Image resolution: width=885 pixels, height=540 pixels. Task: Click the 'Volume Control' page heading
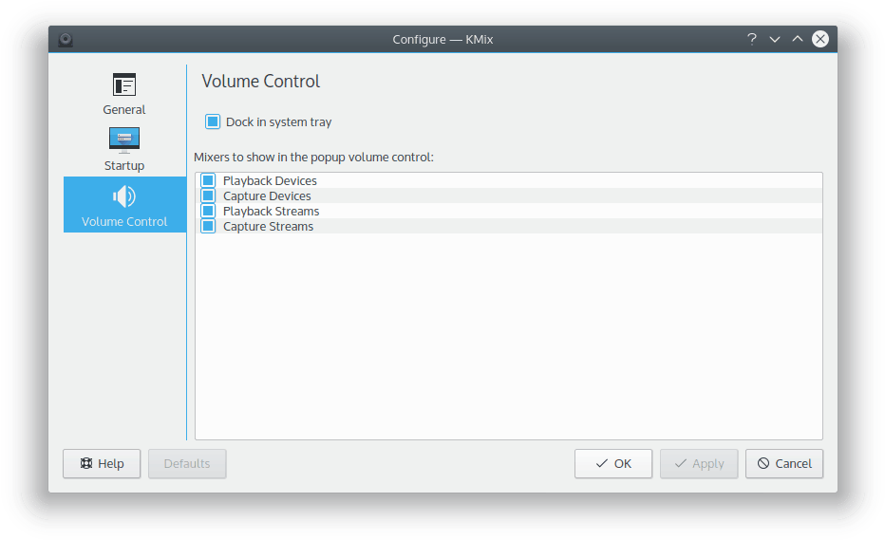coord(261,82)
